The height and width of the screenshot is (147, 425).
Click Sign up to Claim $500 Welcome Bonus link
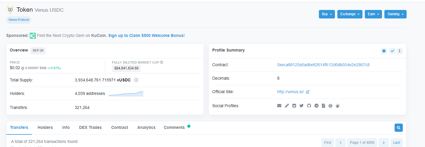point(146,35)
